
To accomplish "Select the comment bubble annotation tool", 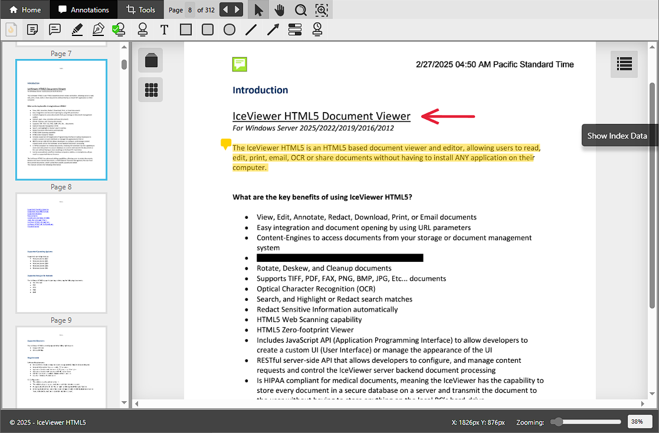I will [55, 29].
